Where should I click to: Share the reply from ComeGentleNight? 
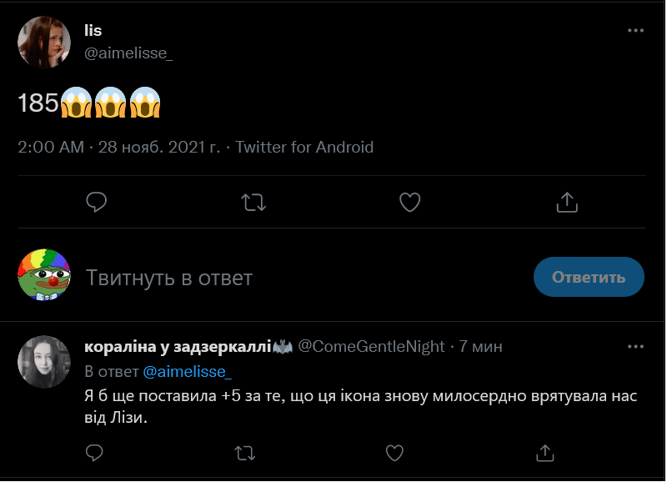[x=544, y=453]
